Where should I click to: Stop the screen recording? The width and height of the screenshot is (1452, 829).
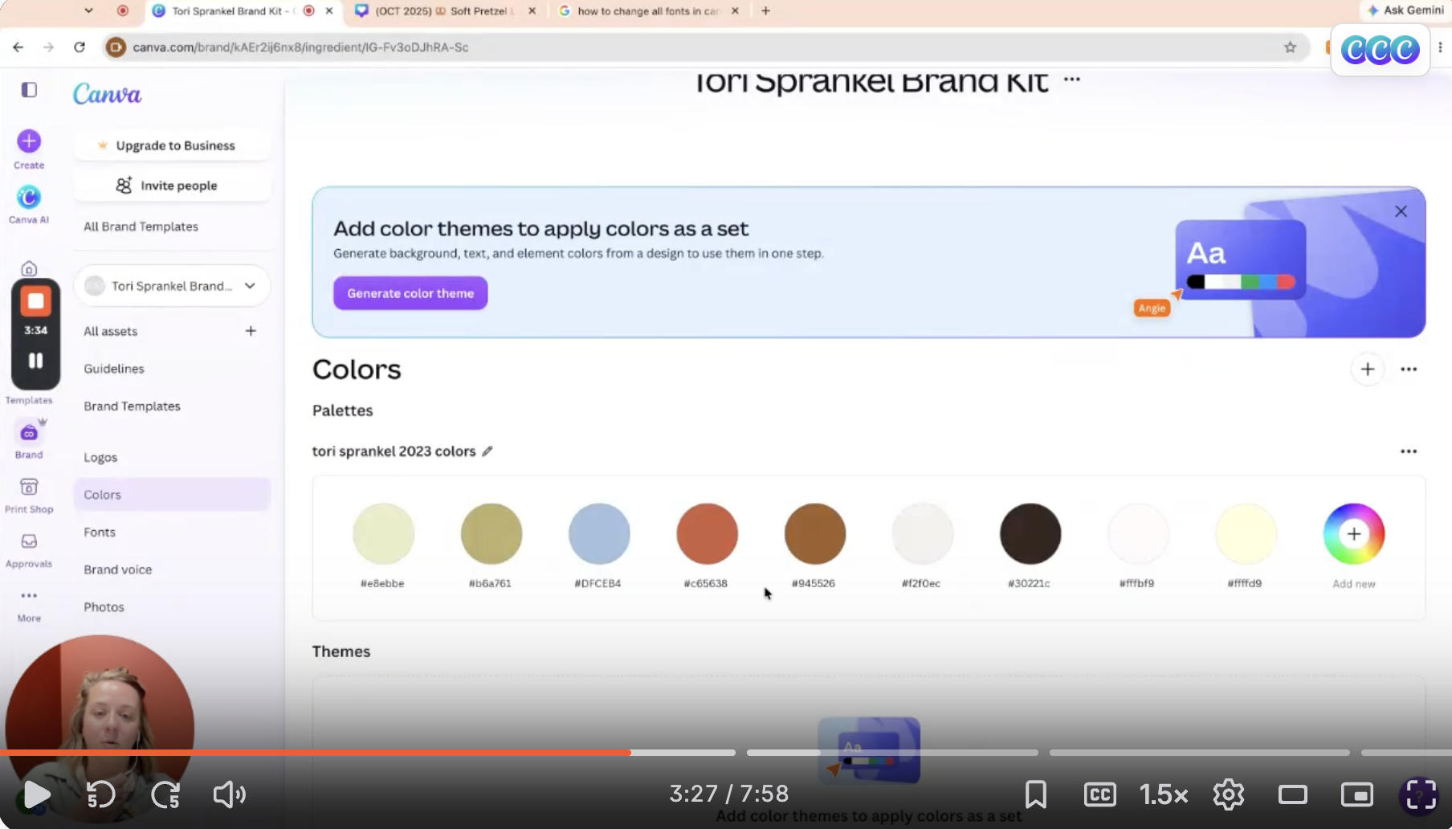[35, 301]
